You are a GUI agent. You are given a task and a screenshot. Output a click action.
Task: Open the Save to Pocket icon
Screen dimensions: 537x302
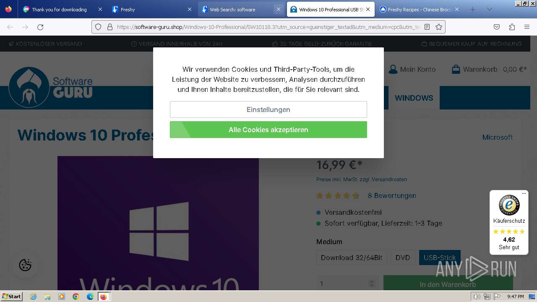[497, 27]
